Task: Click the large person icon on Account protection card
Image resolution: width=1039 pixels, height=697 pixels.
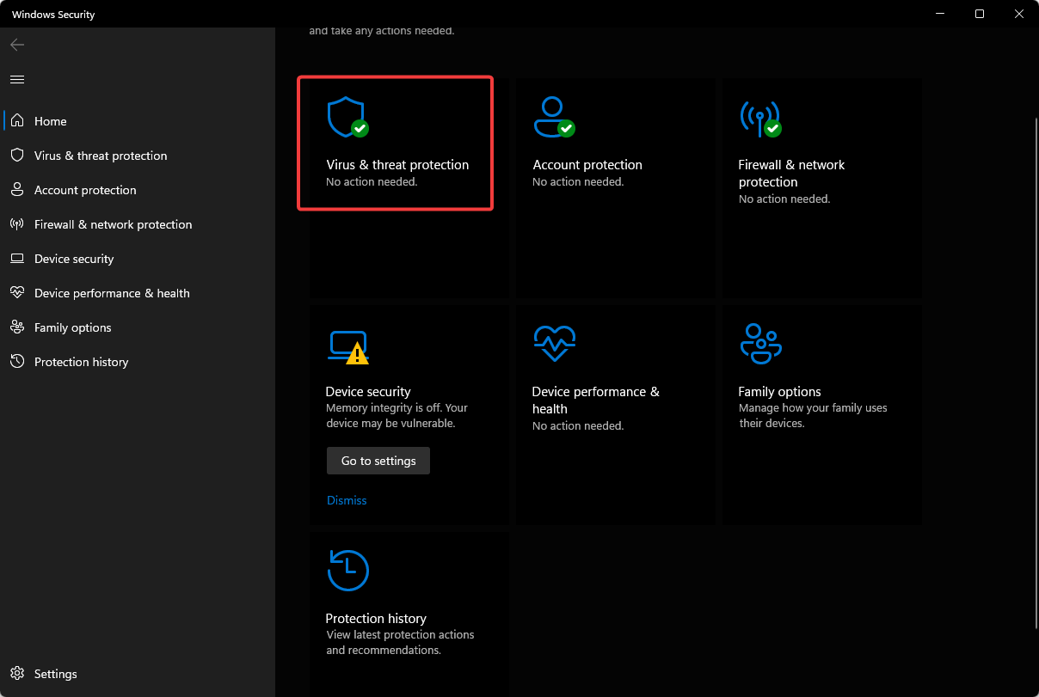Action: 553,117
